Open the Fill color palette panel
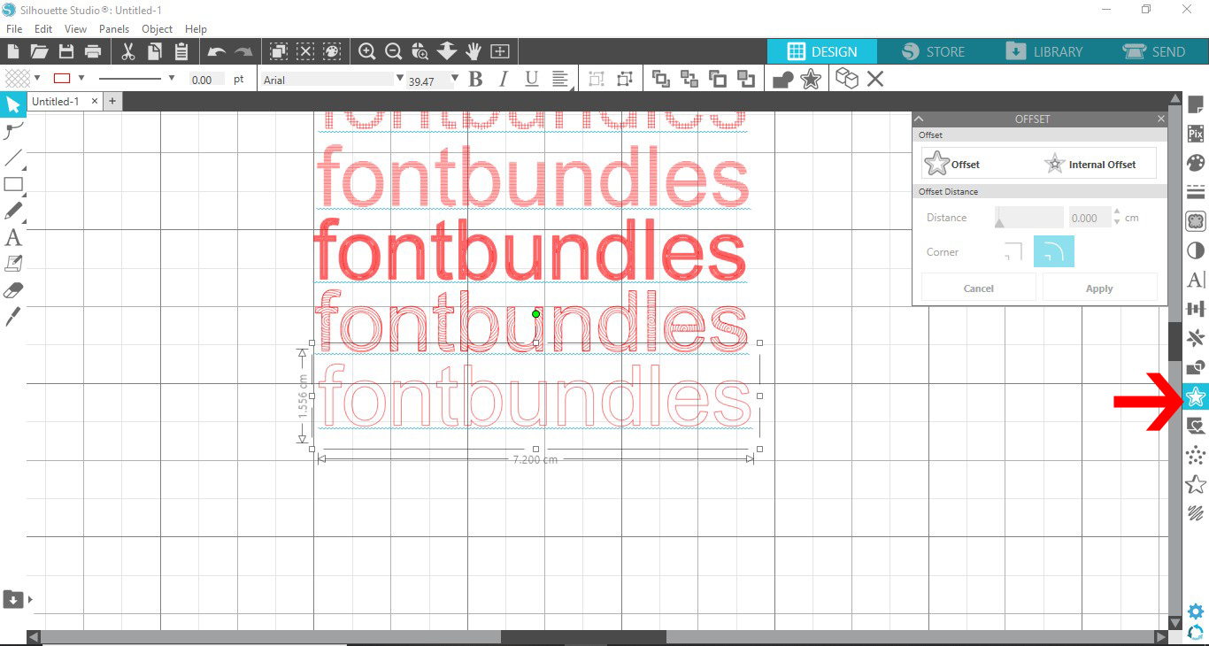The width and height of the screenshot is (1209, 646). 1196,164
